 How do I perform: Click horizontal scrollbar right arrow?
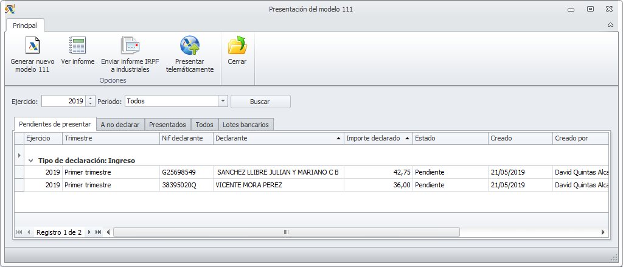pyautogui.click(x=603, y=232)
